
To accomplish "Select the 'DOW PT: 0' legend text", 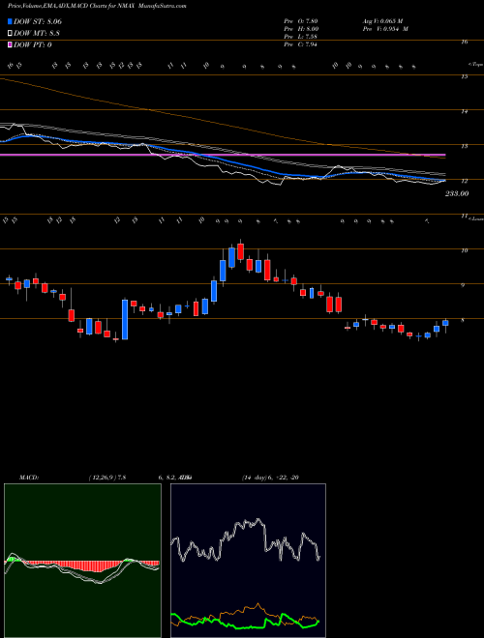I will (x=33, y=44).
